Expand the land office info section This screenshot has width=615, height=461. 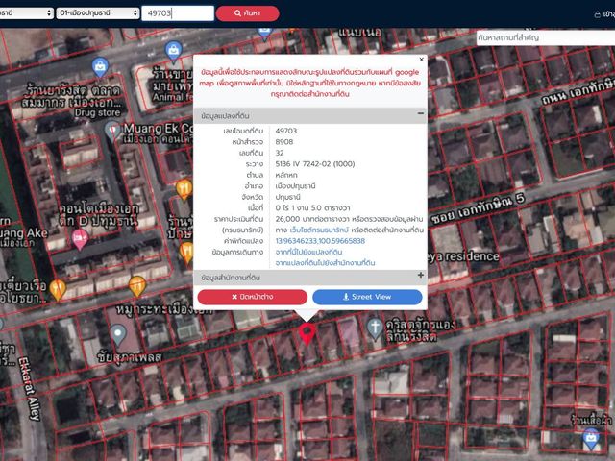[421, 276]
